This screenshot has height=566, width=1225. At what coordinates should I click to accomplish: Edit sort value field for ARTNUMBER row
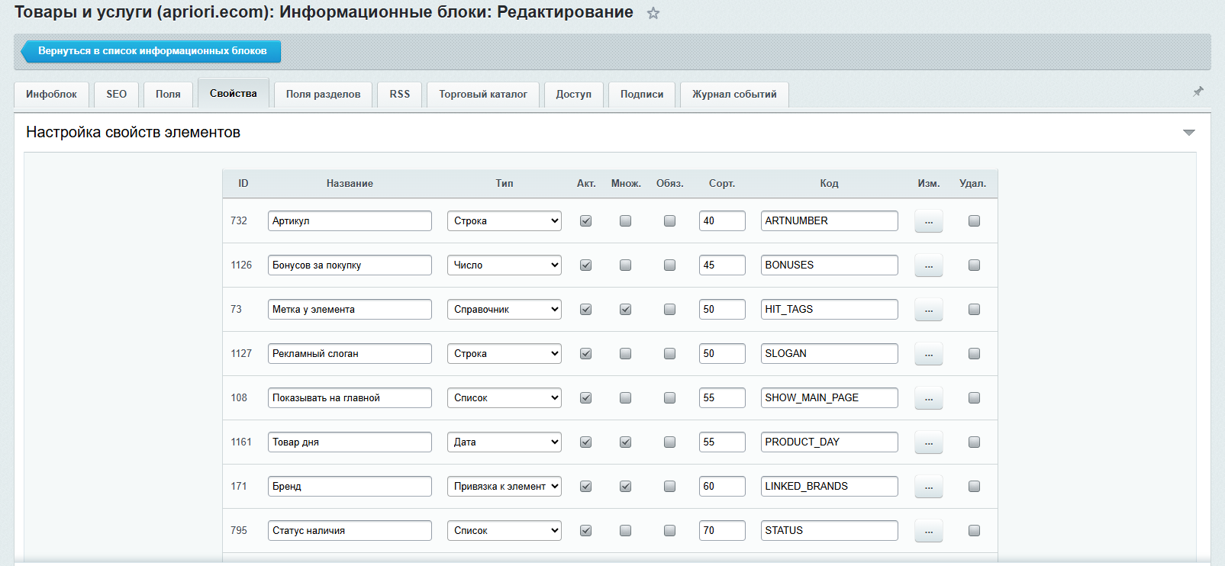722,220
